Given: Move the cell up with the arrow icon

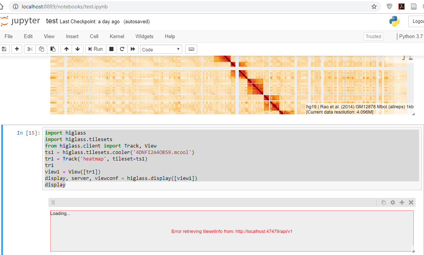Looking at the screenshot, I should tap(66, 49).
